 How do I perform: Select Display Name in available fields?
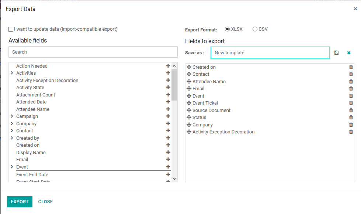31,153
